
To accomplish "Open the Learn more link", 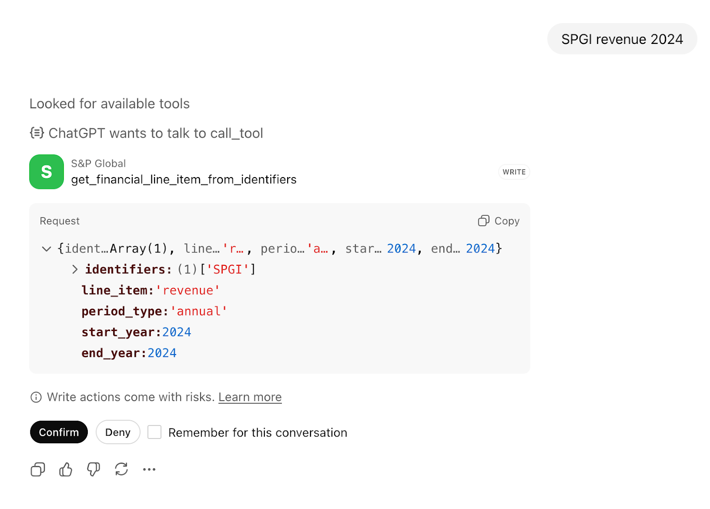I will [x=250, y=397].
